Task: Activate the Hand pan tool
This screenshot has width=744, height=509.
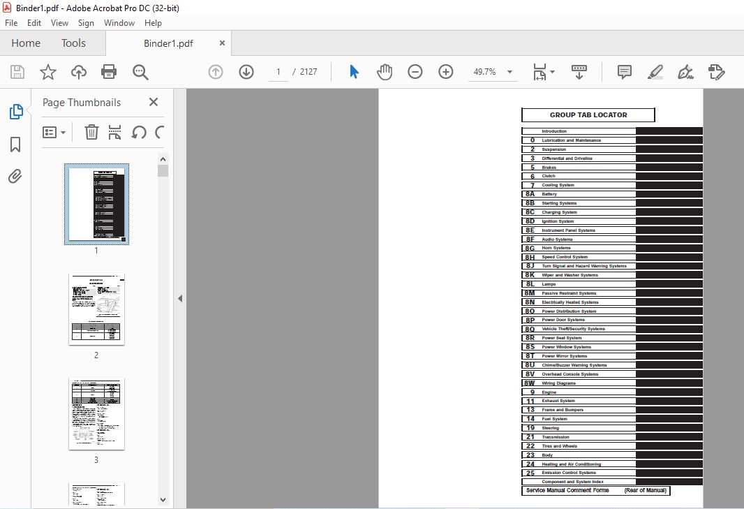Action: click(385, 72)
